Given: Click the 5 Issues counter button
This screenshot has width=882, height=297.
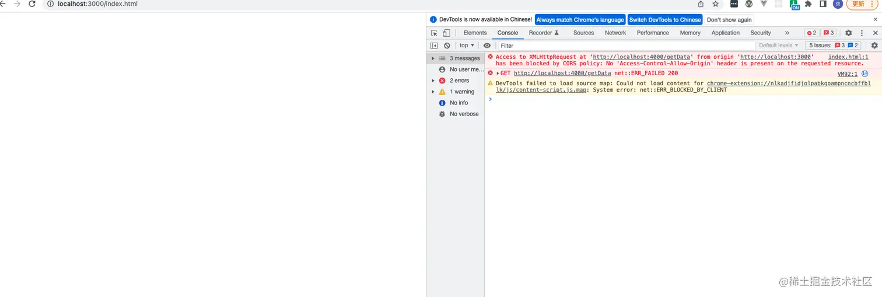Looking at the screenshot, I should coord(834,46).
